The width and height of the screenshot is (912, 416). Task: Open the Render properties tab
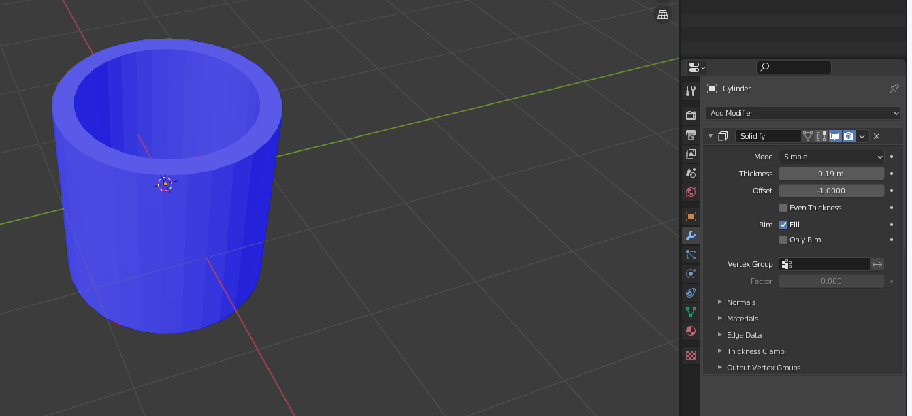[691, 116]
